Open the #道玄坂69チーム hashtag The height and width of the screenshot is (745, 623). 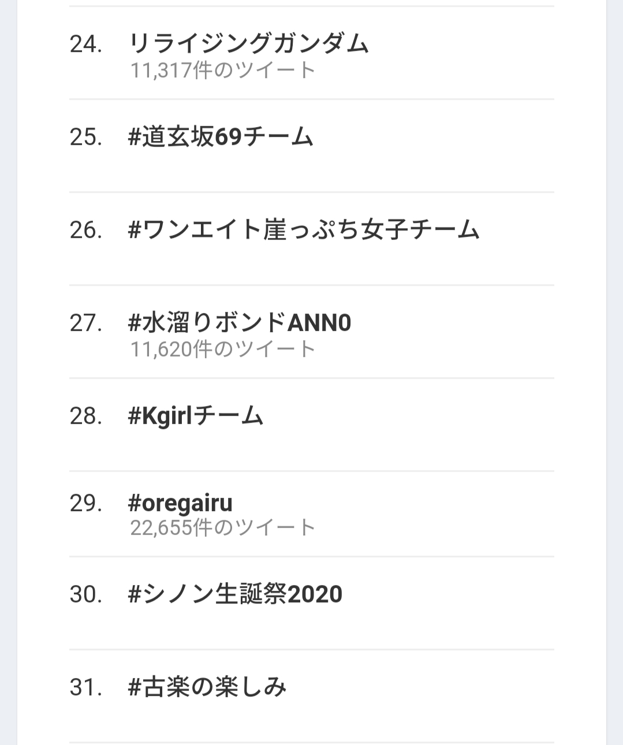coord(221,137)
